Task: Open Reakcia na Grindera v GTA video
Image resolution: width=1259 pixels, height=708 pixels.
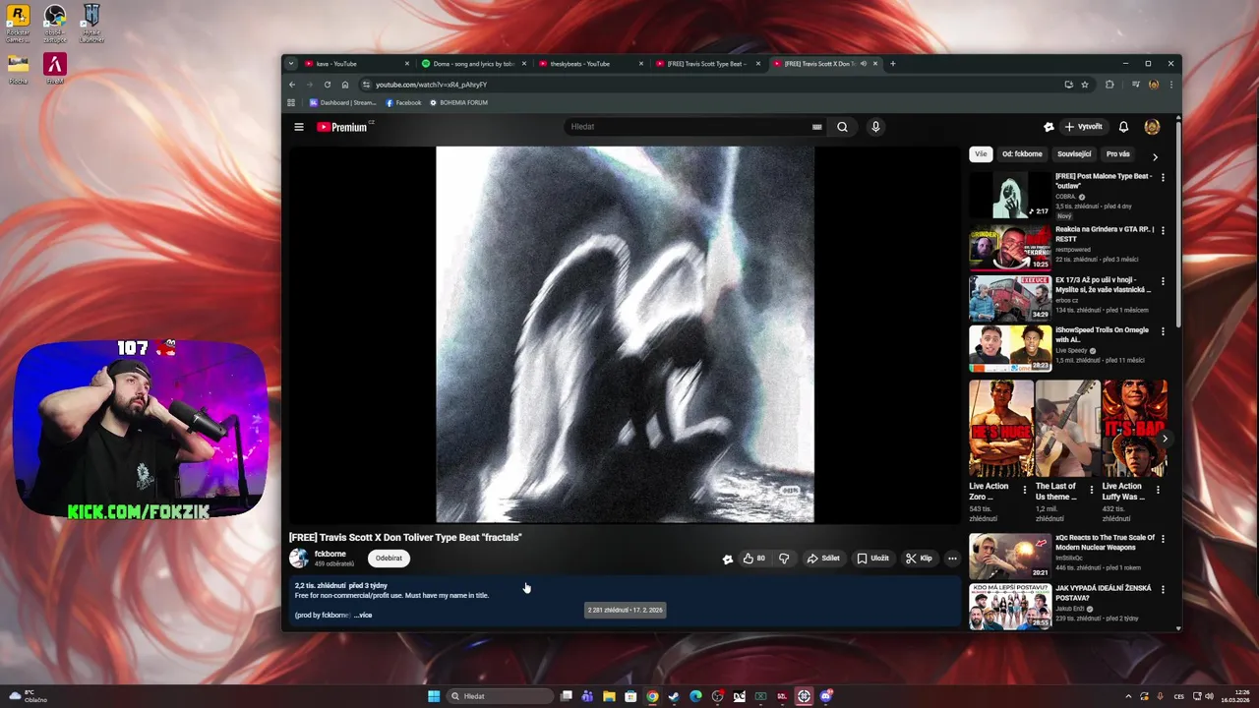Action: coord(1010,247)
